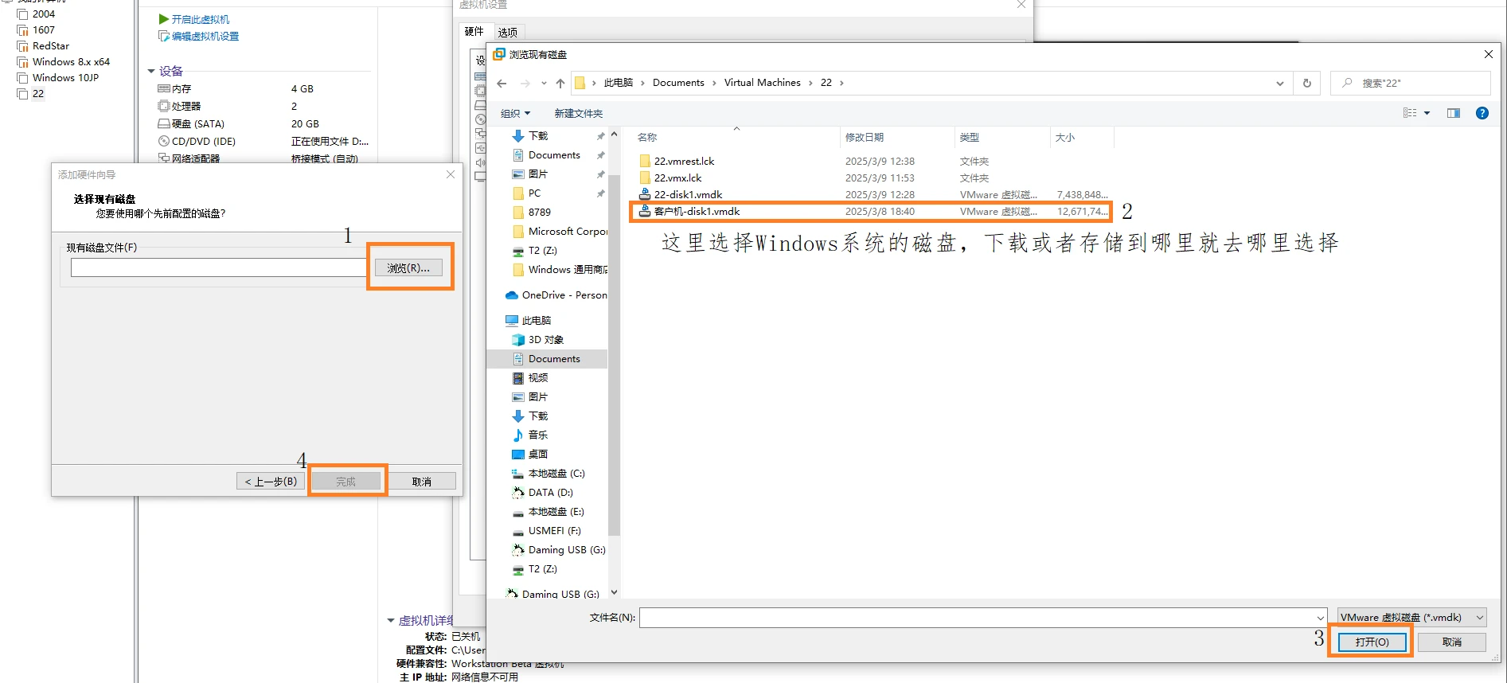The width and height of the screenshot is (1507, 683).
Task: Click the Back arrow in file browser
Action: [502, 84]
